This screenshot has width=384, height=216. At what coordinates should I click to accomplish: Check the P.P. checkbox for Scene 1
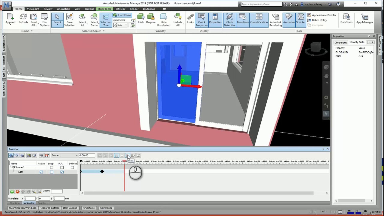[x=62, y=167]
